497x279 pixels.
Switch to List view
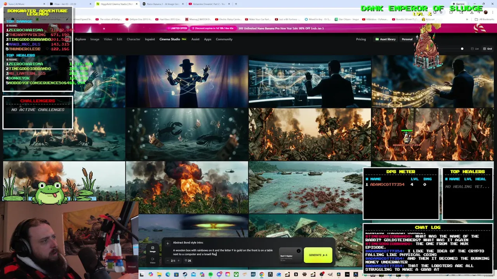pyautogui.click(x=474, y=49)
